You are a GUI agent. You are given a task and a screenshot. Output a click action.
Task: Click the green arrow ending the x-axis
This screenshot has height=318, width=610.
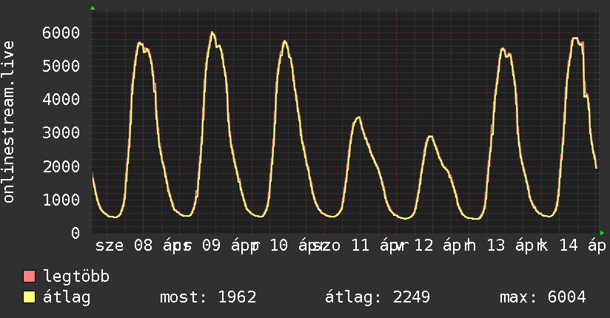(602, 233)
